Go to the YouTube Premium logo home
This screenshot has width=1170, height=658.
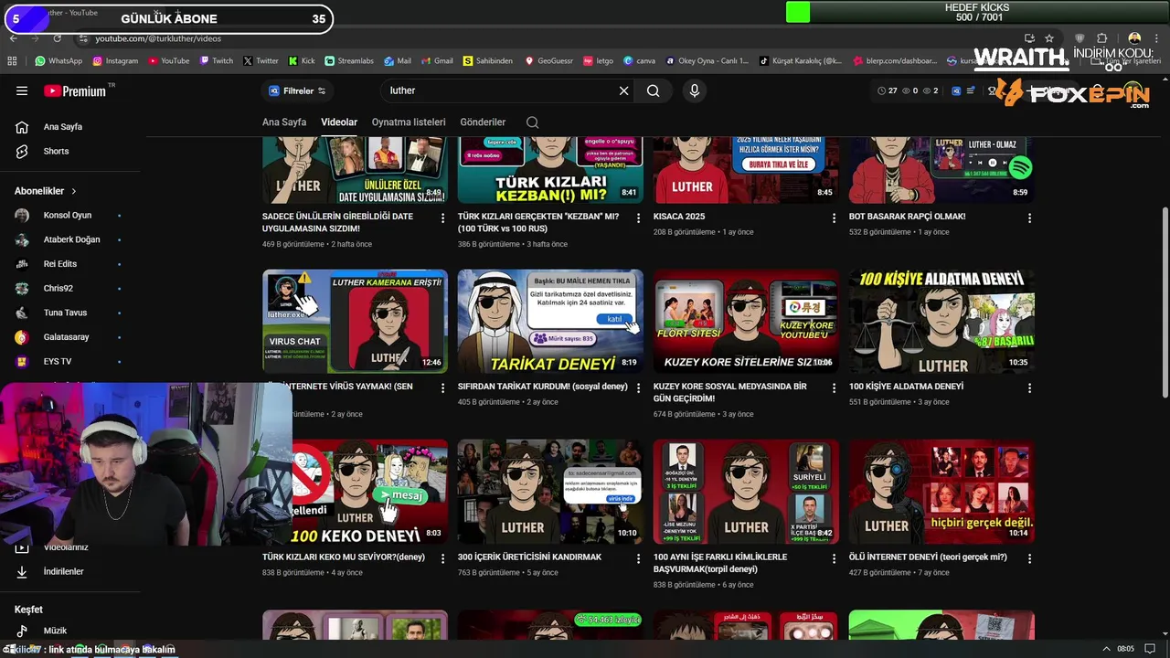75,90
